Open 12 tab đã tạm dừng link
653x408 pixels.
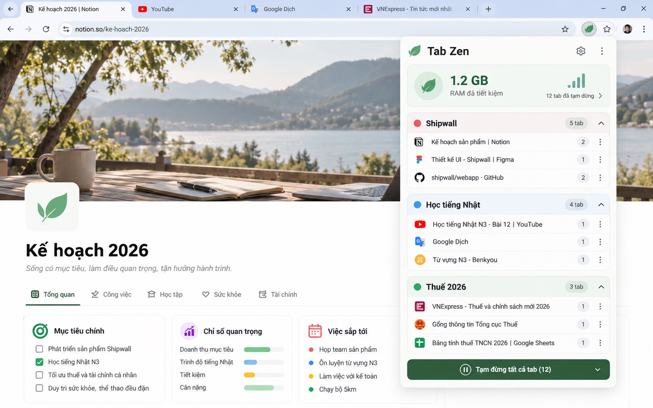coord(574,96)
